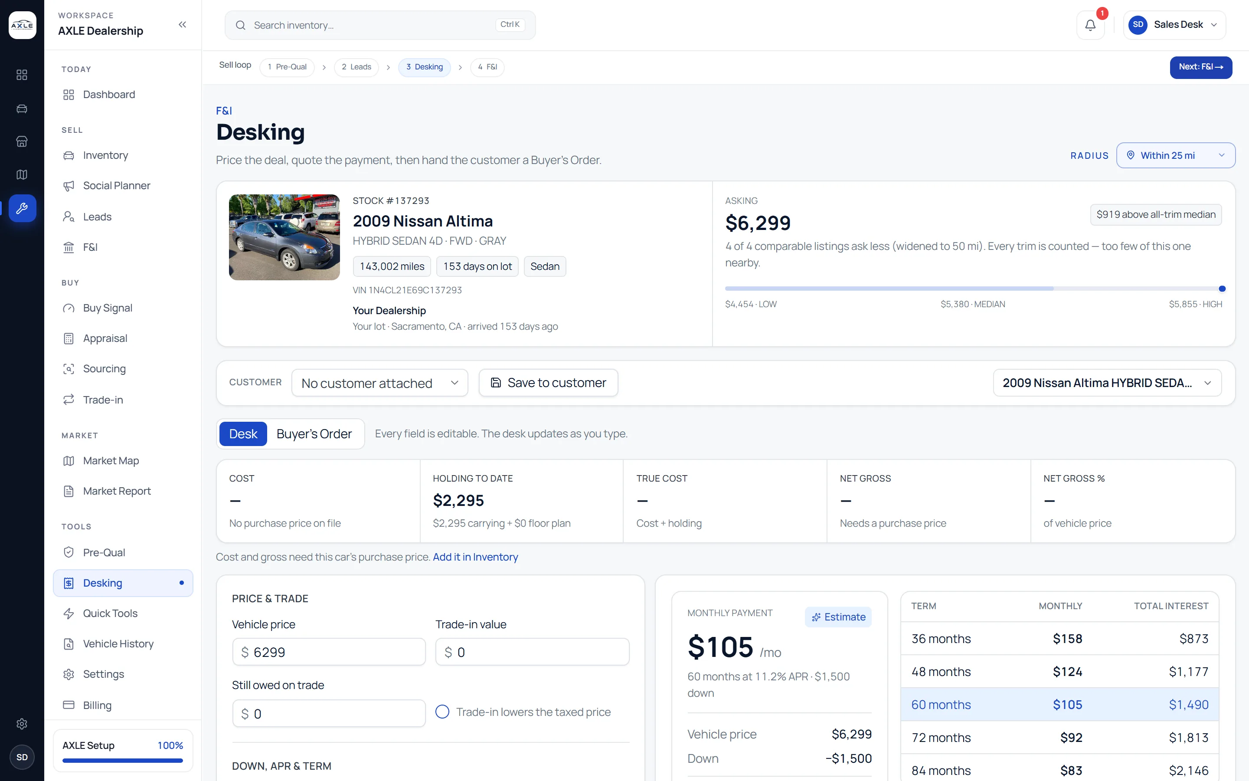The image size is (1249, 781).
Task: Switch to Buyer's Order tab
Action: (314, 434)
